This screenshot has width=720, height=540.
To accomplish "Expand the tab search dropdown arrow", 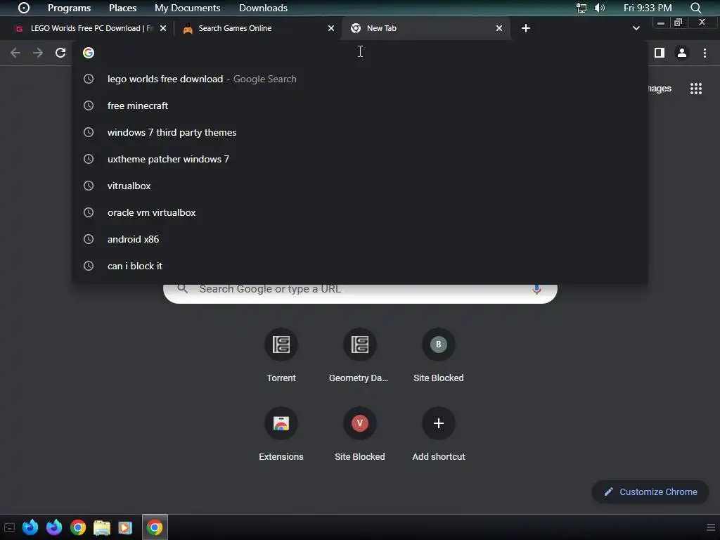I will pyautogui.click(x=636, y=28).
